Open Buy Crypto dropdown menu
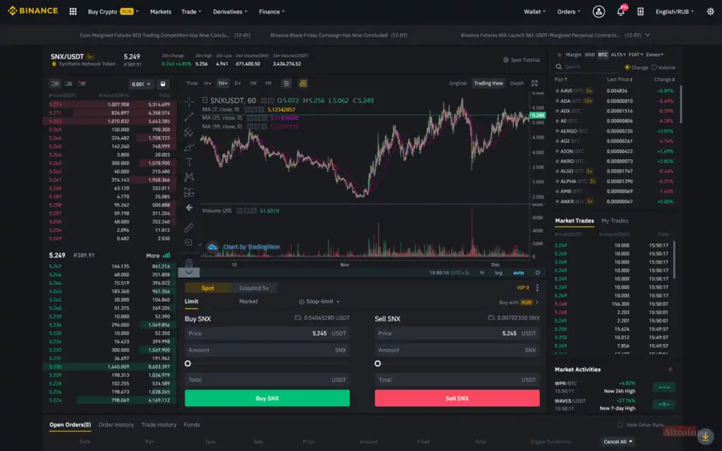 pos(113,11)
